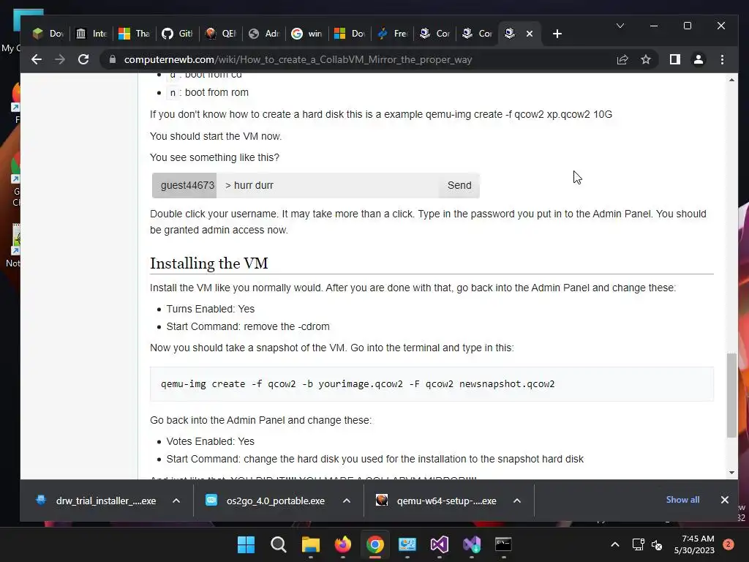This screenshot has height=562, width=749.
Task: Expand options for qemu-w64-setup download
Action: coord(517,501)
